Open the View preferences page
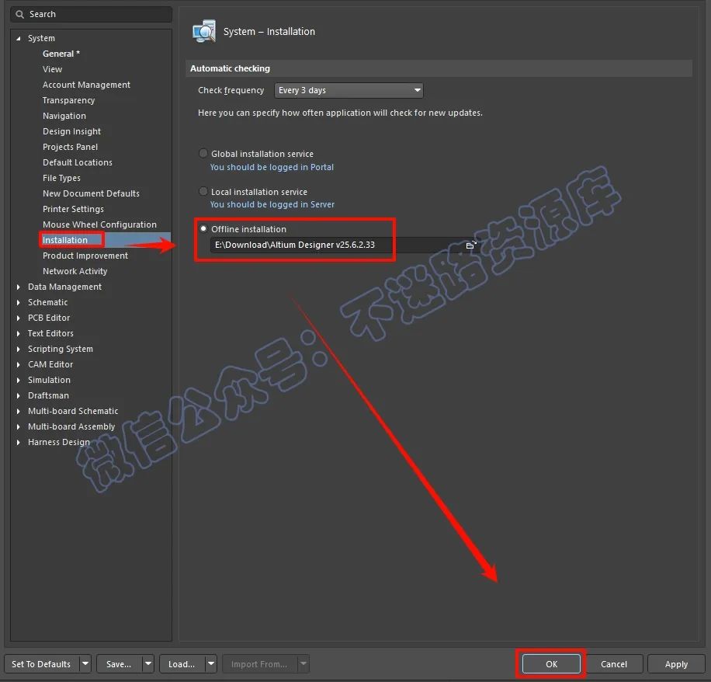Screen dimensions: 711x682 52,69
